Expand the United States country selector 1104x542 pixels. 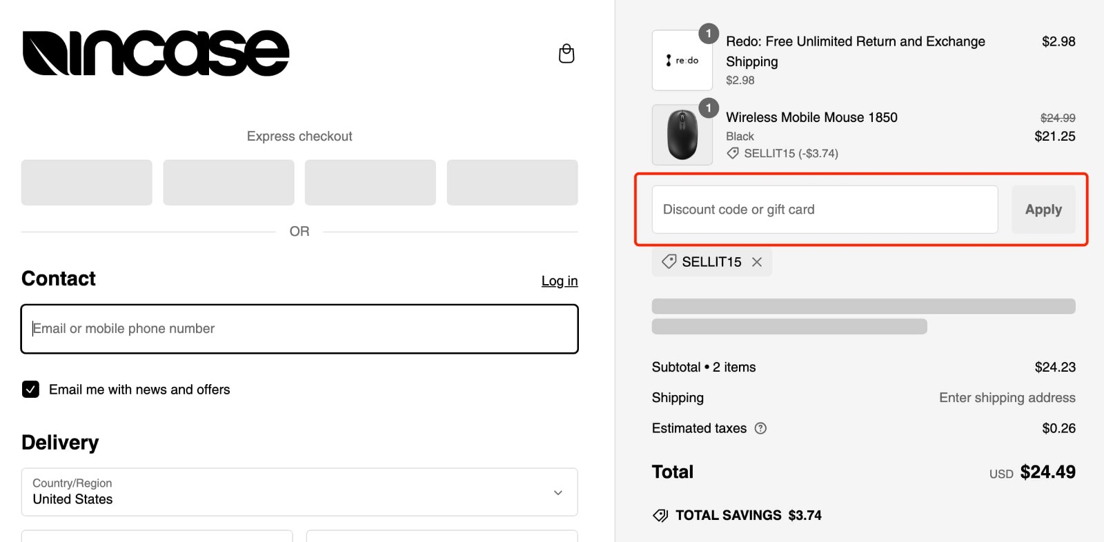click(299, 492)
